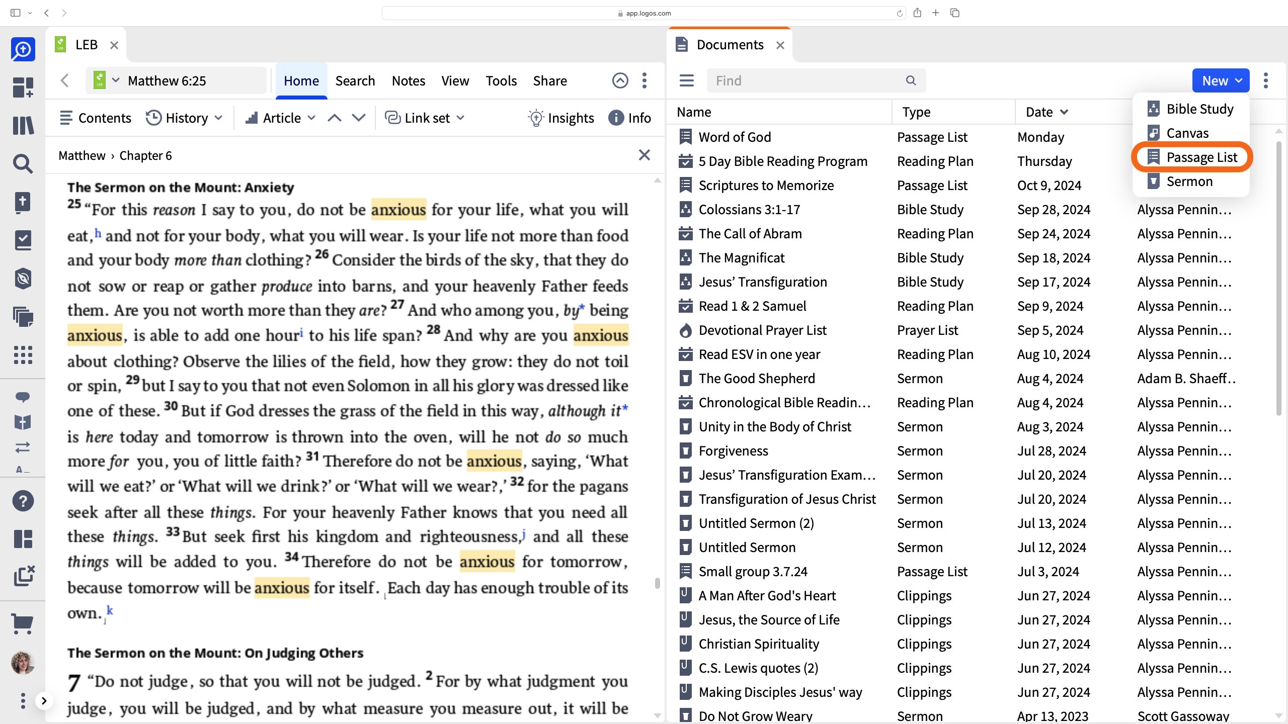Choose Bible Study from New menu

tap(1191, 109)
